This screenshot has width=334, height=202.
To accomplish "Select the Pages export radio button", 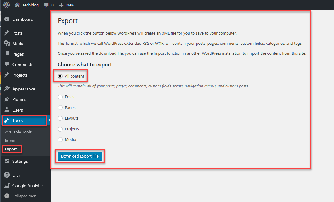I will click(60, 107).
